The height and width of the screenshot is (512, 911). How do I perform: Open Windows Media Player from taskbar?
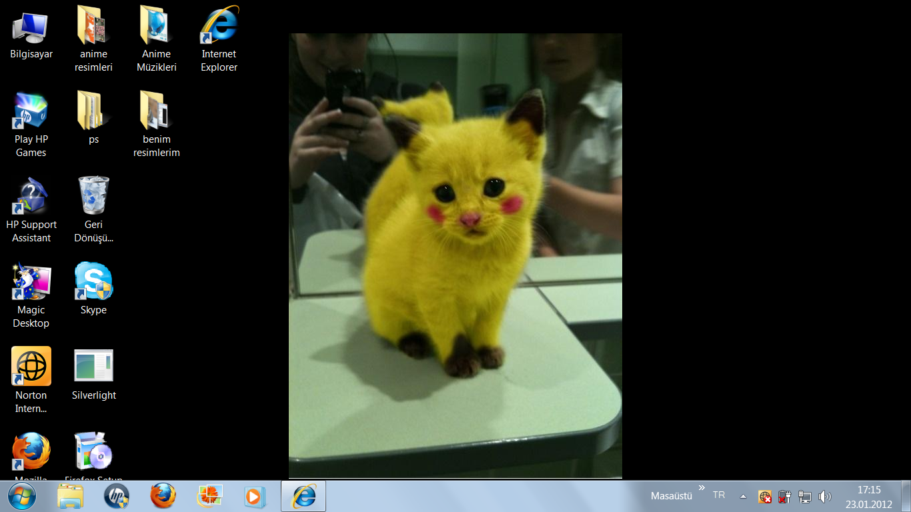click(255, 497)
